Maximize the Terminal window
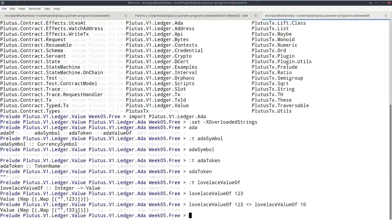Image resolution: width=392 pixels, height=220 pixels. coord(383,3)
